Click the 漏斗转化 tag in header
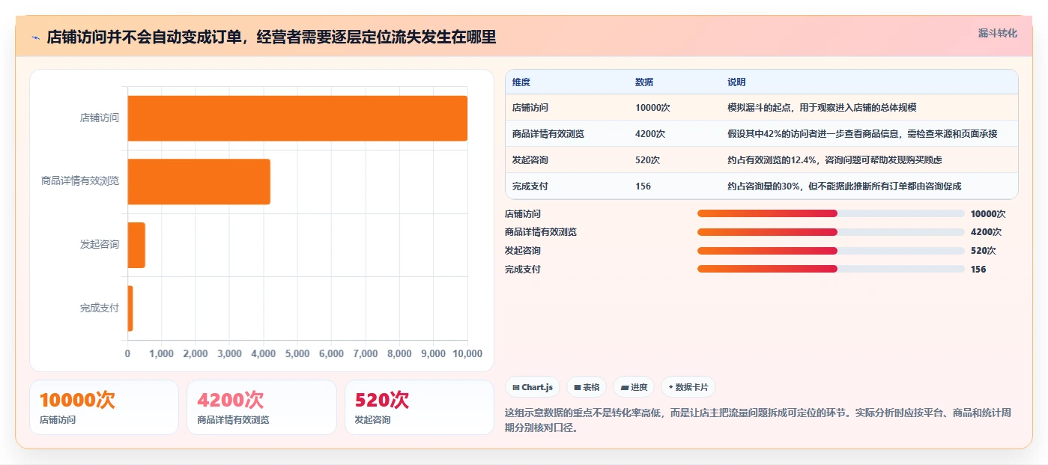This screenshot has width=1048, height=465. pos(998,33)
